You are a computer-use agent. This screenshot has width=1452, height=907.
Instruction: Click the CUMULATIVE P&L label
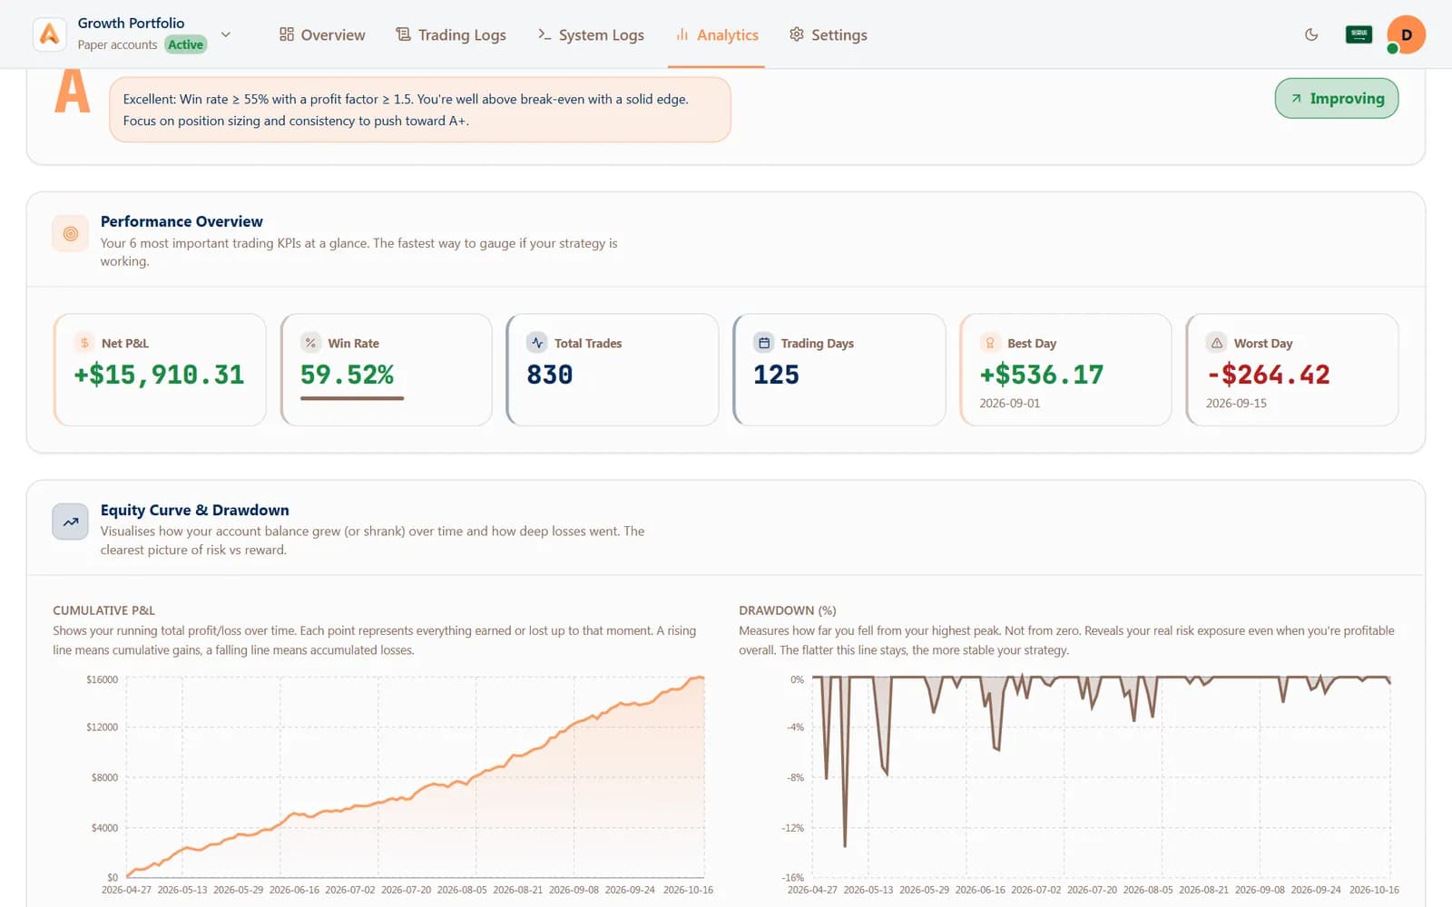(x=104, y=610)
